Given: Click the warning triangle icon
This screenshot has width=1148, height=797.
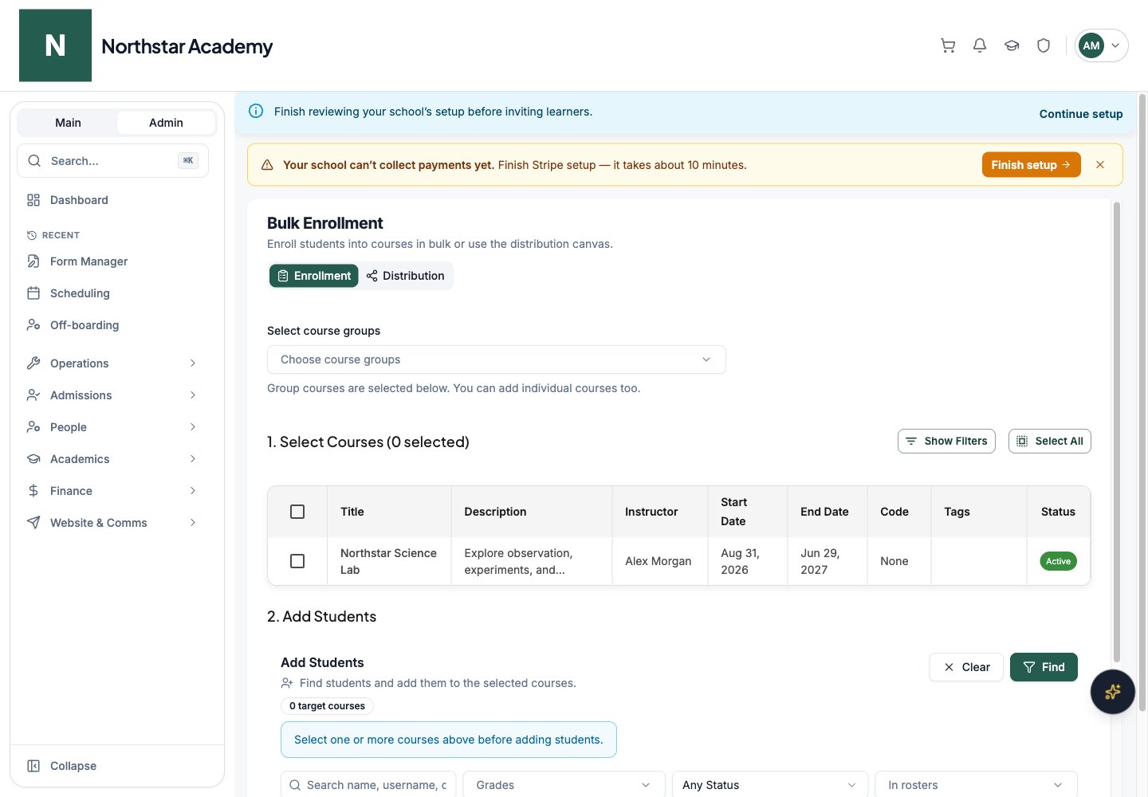Looking at the screenshot, I should [x=267, y=165].
